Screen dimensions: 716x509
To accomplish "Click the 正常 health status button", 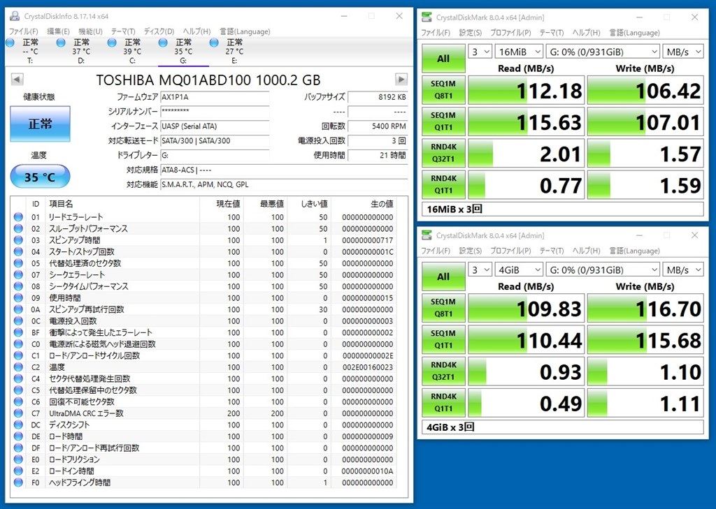I will [x=40, y=124].
